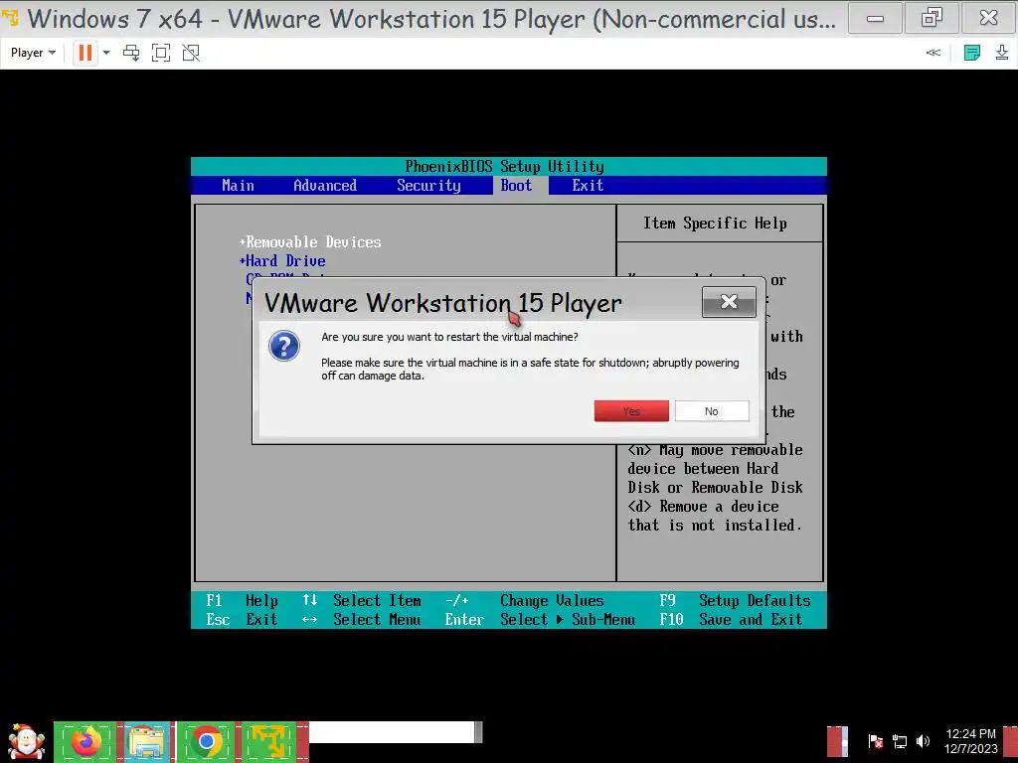Viewport: 1018px width, 763px height.
Task: Minimize the VMware Player window
Action: (x=875, y=18)
